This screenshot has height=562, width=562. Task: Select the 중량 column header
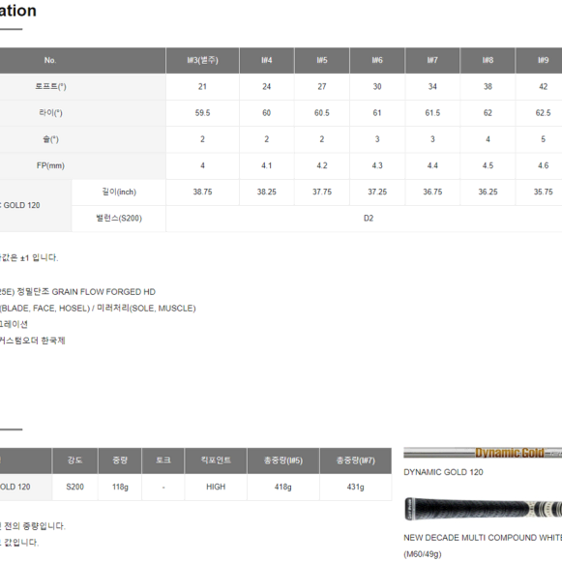click(x=120, y=460)
